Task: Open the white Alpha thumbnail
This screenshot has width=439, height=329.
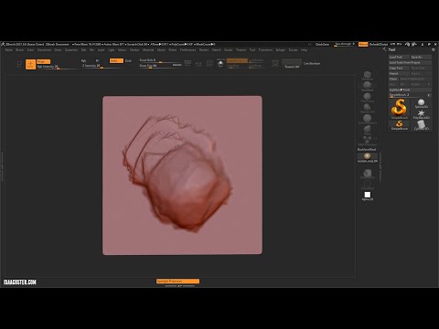Action: pyautogui.click(x=368, y=196)
